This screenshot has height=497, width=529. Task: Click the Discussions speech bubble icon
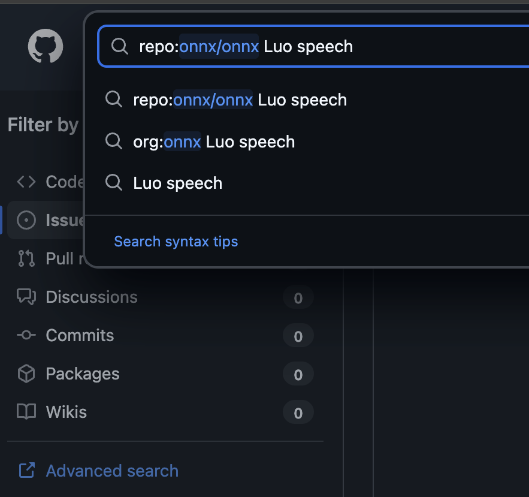26,297
